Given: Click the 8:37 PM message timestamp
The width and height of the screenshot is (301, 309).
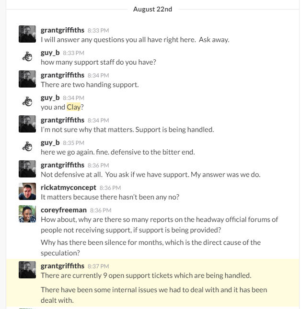Looking at the screenshot, I should (98, 266).
